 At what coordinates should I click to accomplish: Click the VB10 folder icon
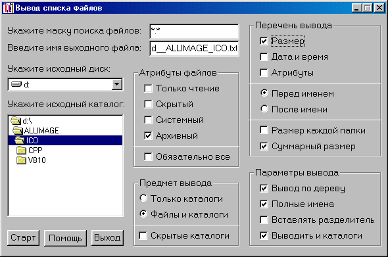pos(21,160)
